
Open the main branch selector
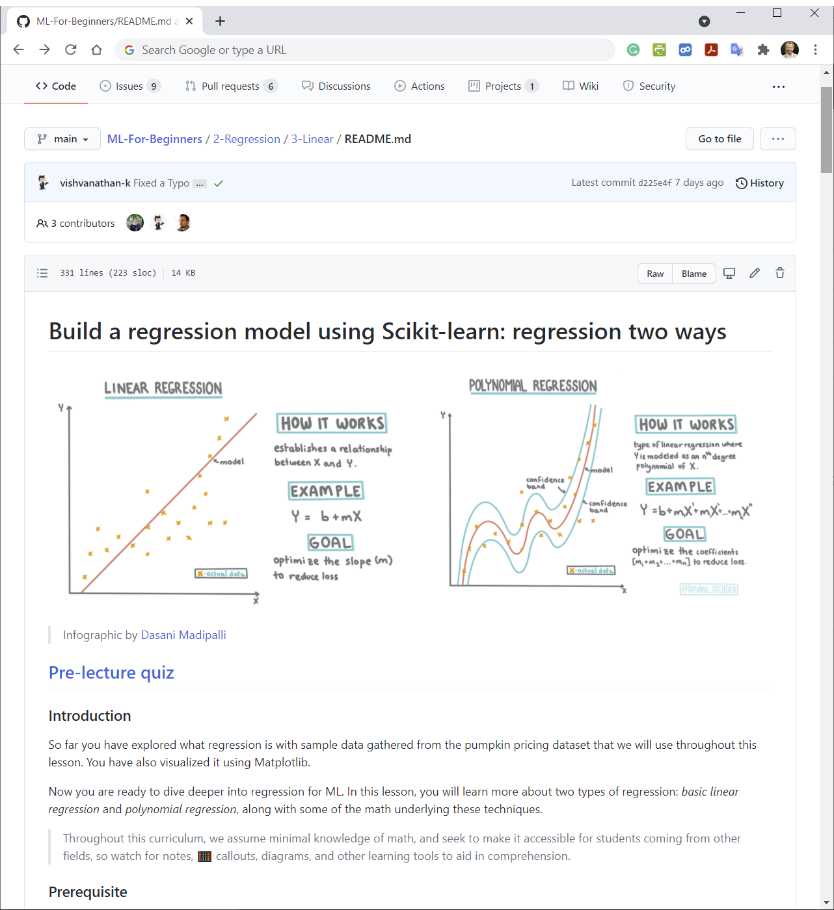point(62,138)
